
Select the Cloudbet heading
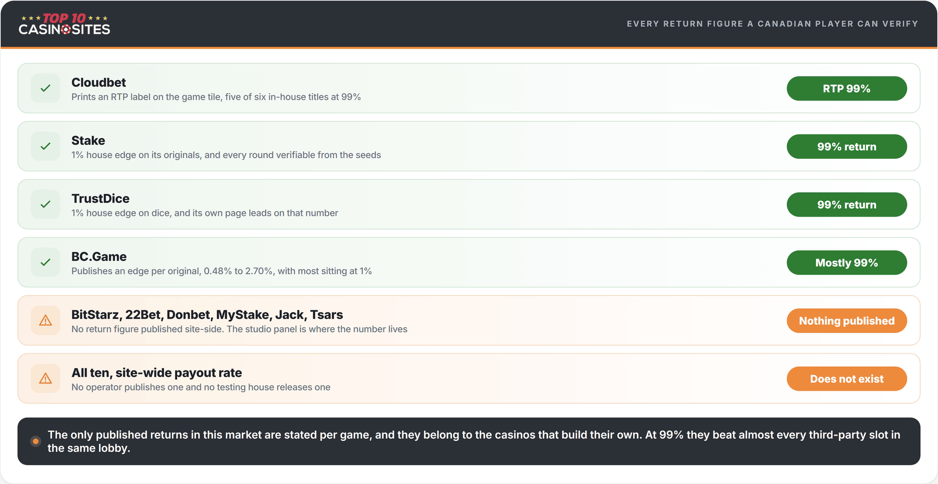(98, 82)
